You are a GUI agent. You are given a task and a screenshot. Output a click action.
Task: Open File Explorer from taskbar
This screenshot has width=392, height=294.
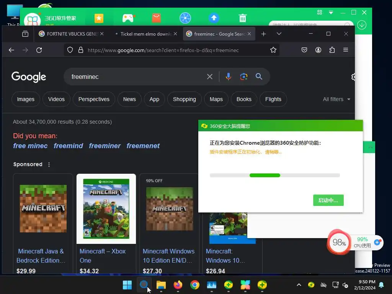pos(161,285)
